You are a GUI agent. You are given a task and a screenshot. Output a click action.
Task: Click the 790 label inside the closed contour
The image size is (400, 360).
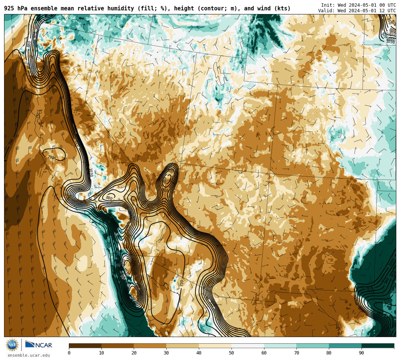(51, 157)
